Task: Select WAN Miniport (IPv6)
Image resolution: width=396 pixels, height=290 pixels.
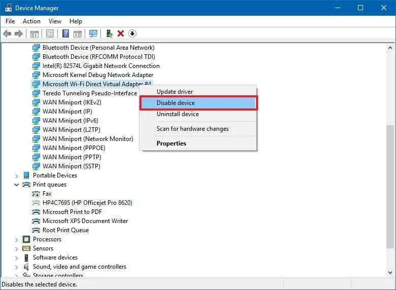Action: point(70,121)
